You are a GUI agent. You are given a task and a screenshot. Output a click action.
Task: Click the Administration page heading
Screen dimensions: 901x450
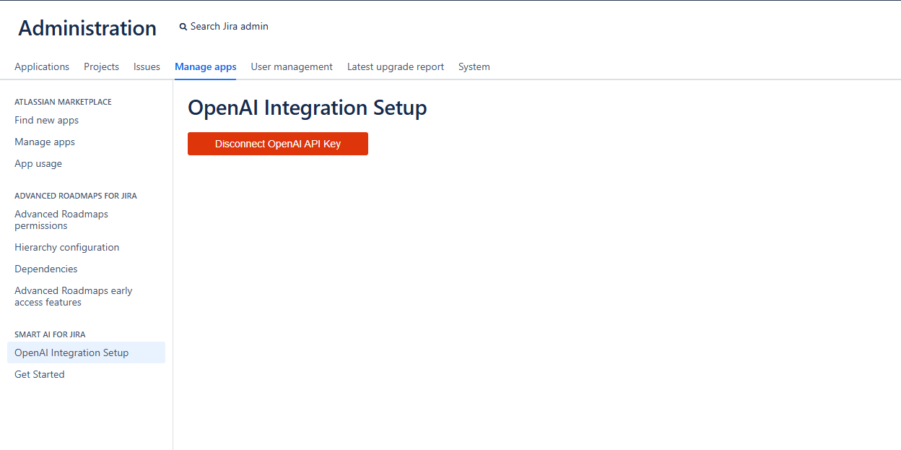tap(87, 28)
